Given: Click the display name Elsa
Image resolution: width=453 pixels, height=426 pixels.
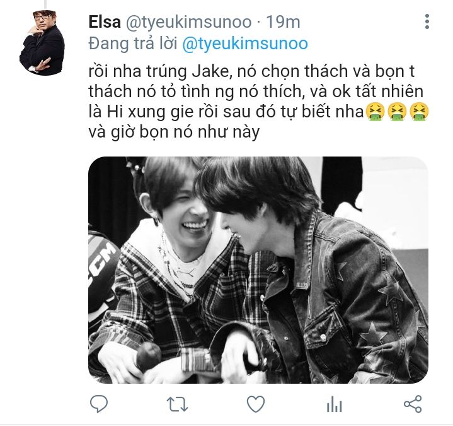Looking at the screenshot, I should (x=105, y=22).
